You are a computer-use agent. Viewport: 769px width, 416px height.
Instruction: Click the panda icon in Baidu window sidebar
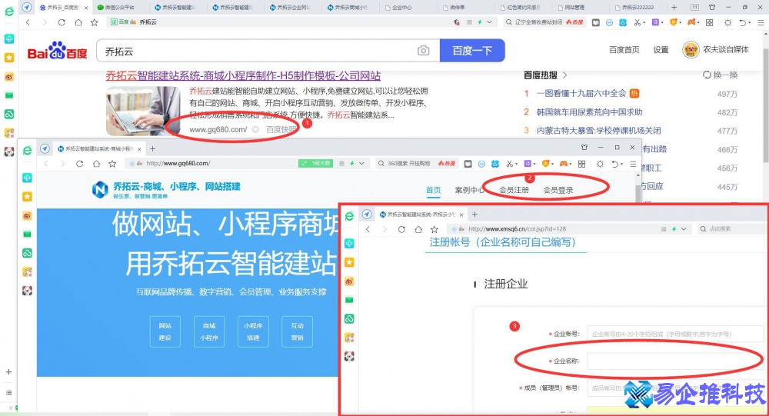pos(8,151)
